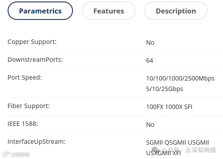Image resolution: width=223 pixels, height=159 pixels.
Task: Click the 云深知网络 watermark text
Action: 201,150
